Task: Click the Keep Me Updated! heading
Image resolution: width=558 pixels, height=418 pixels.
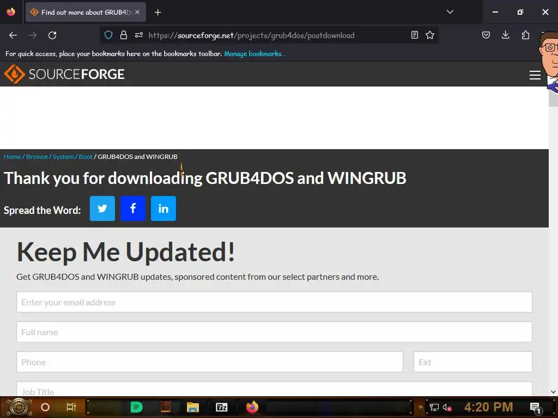Action: [x=126, y=252]
